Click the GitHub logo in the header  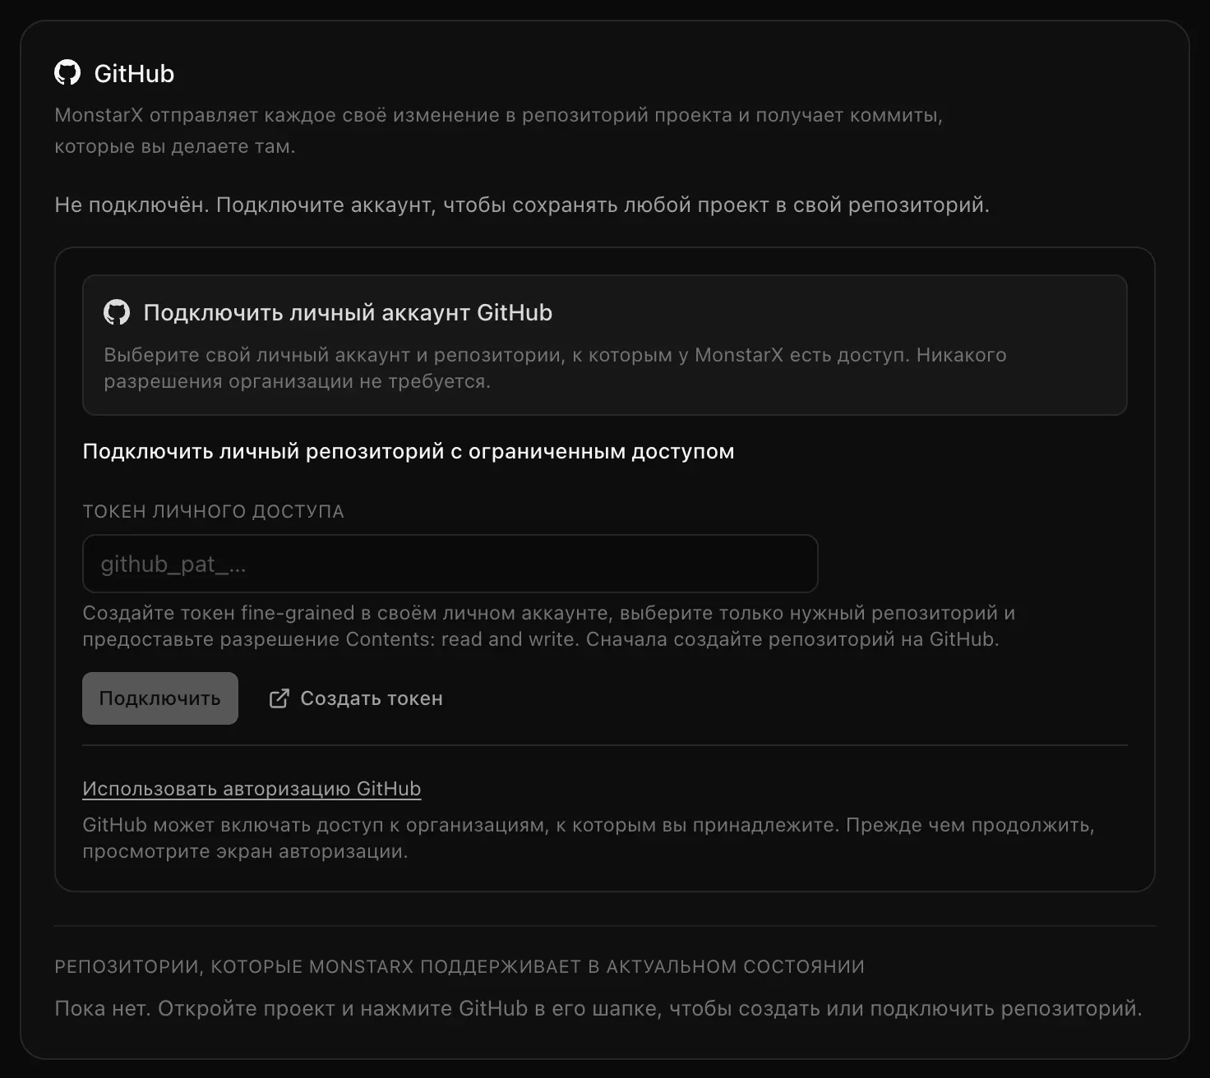67,73
